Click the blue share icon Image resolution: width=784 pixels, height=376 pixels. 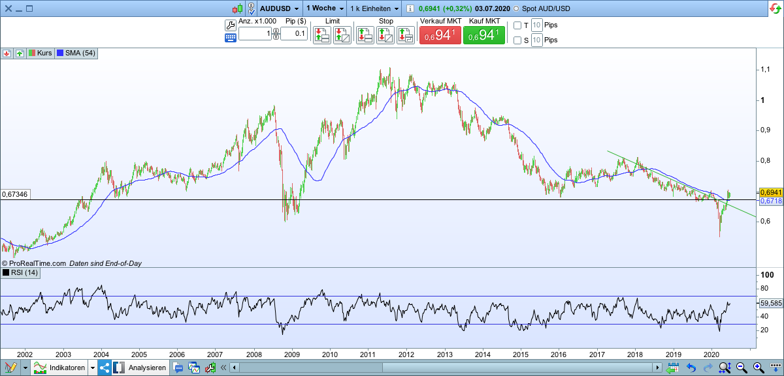pos(105,368)
